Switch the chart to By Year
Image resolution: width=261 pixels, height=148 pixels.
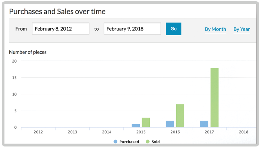[x=242, y=29]
